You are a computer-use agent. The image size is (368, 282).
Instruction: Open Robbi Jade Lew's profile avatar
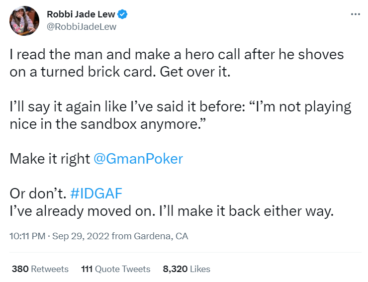[x=24, y=21]
